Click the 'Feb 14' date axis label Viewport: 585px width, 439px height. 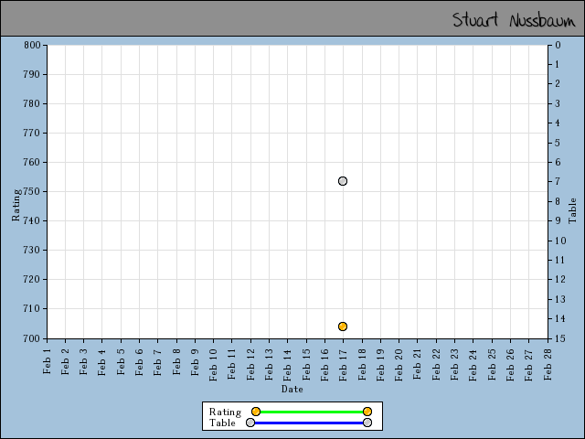pyautogui.click(x=287, y=365)
